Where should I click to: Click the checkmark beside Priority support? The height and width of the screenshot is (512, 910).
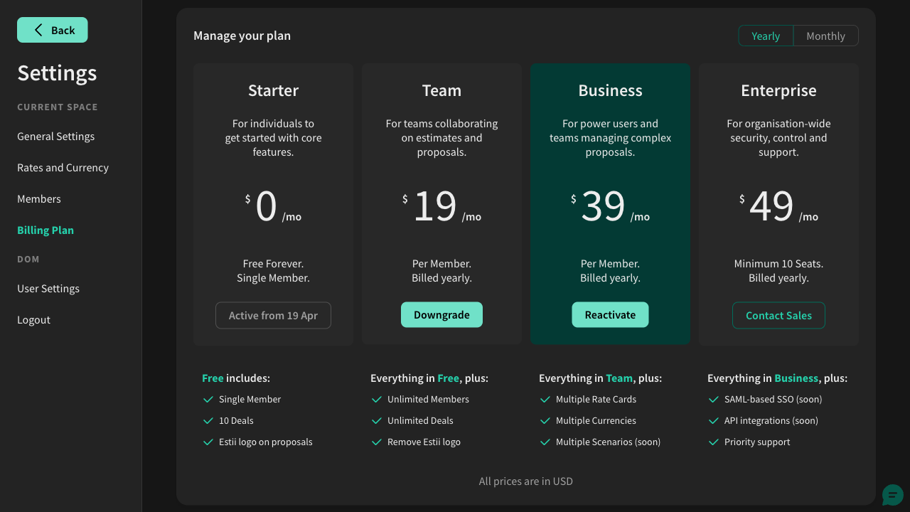[714, 442]
